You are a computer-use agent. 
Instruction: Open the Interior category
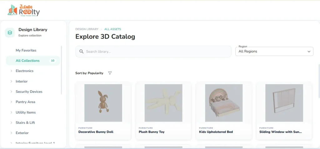[22, 81]
